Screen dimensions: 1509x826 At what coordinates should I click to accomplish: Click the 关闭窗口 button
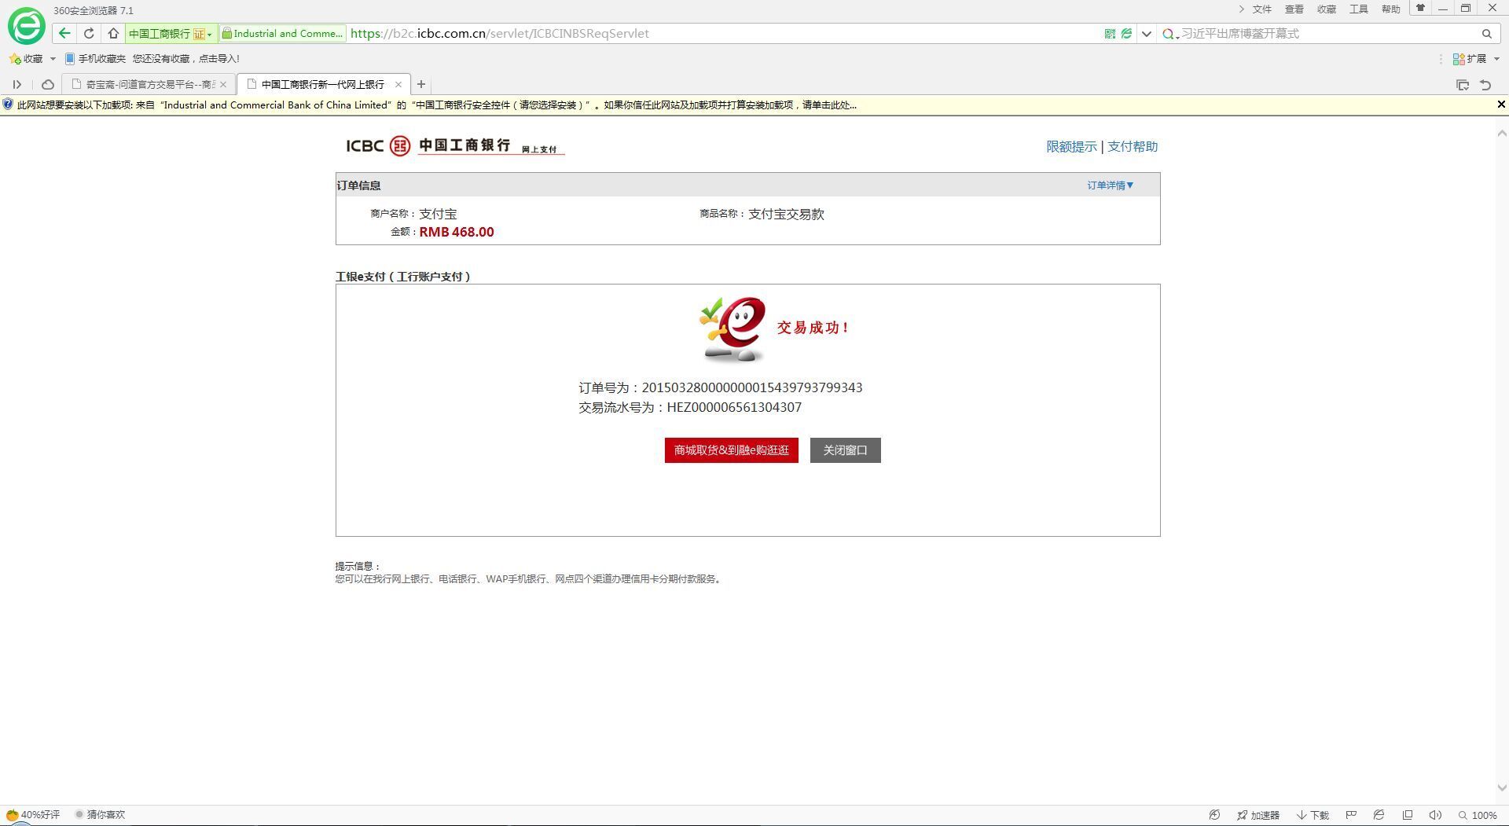coord(845,450)
